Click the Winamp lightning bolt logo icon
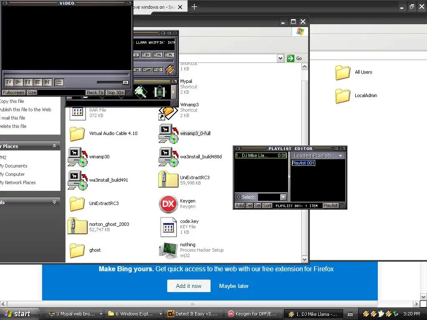The height and width of the screenshot is (320, 427). pos(170,70)
